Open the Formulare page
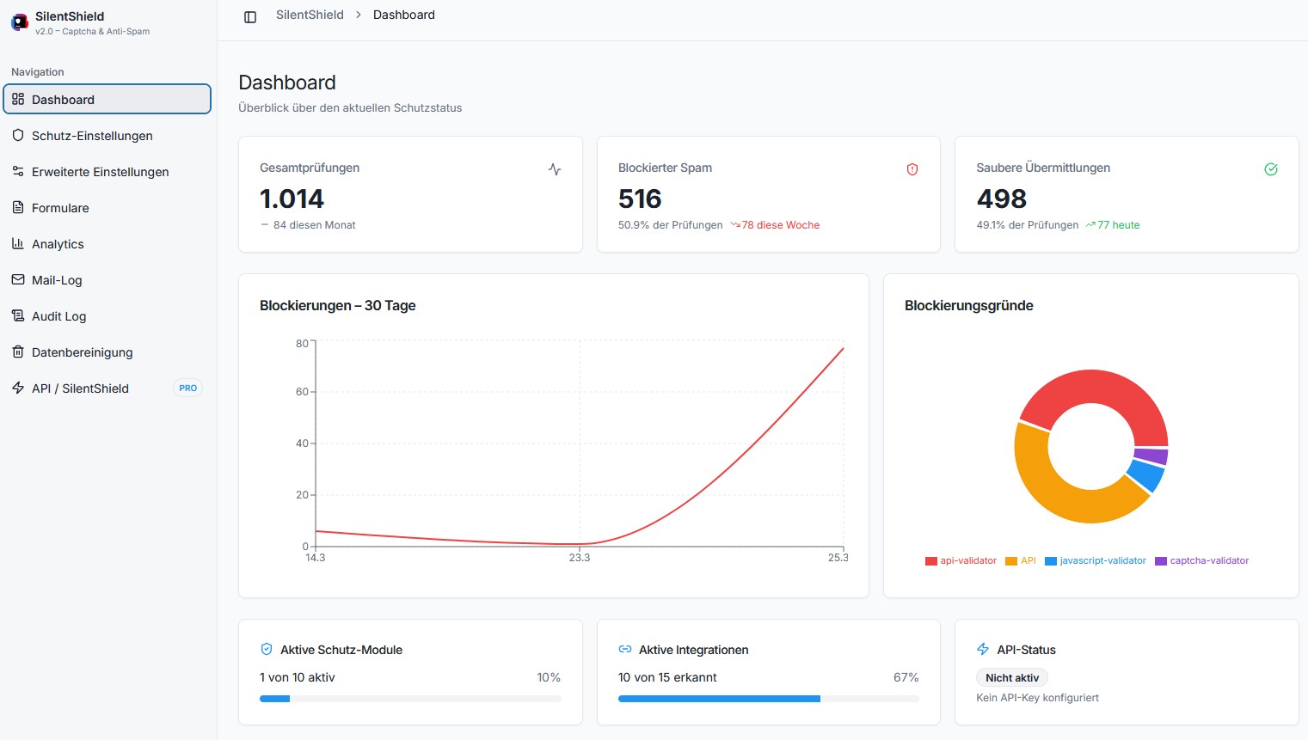The image size is (1308, 740). tap(60, 208)
